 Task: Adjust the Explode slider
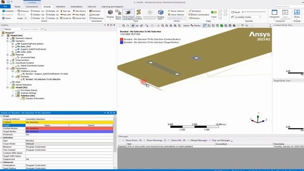click(x=254, y=12)
